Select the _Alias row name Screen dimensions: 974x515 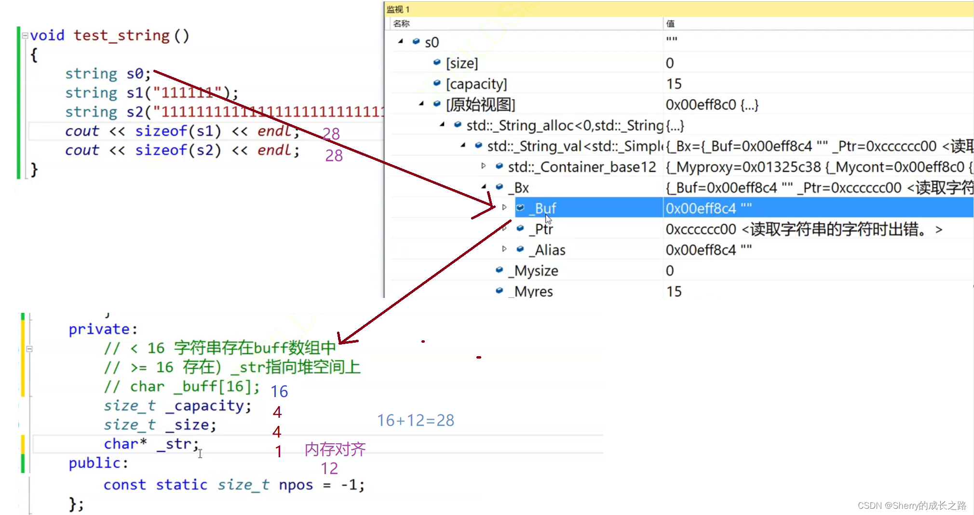(547, 250)
